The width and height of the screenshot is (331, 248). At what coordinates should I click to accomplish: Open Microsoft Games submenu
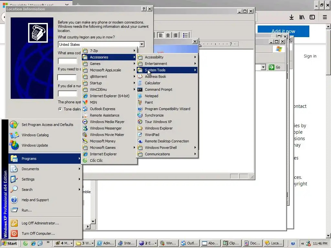109,148
